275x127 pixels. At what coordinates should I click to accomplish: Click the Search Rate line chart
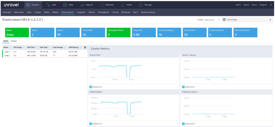click(x=120, y=71)
